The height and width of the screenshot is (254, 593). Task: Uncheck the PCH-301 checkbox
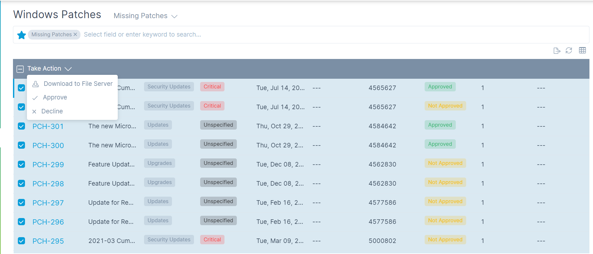pyautogui.click(x=21, y=126)
